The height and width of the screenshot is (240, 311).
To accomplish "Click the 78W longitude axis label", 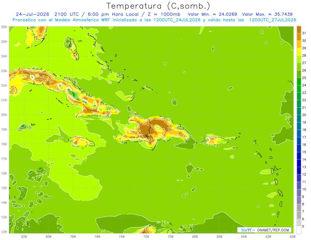I will (x=73, y=236).
